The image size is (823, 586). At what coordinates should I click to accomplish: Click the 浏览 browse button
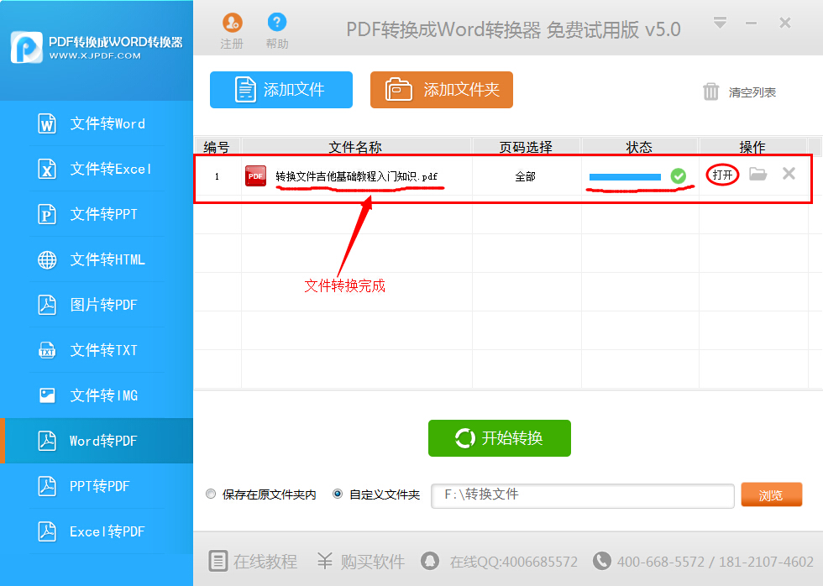pos(771,494)
